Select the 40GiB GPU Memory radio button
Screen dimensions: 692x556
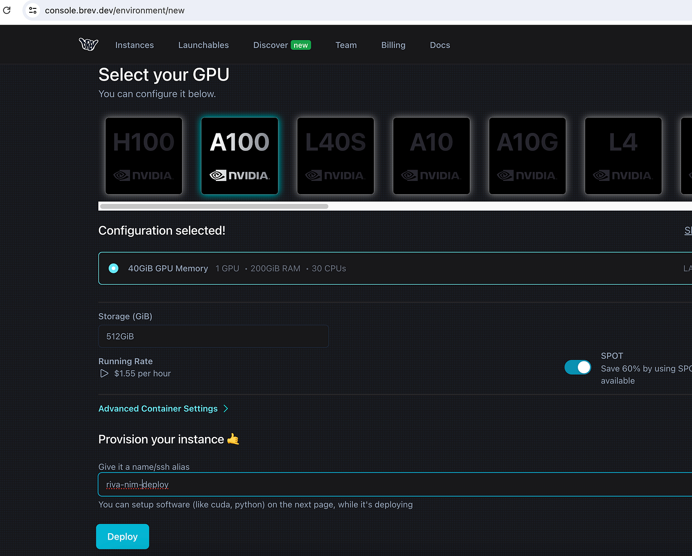pos(114,268)
